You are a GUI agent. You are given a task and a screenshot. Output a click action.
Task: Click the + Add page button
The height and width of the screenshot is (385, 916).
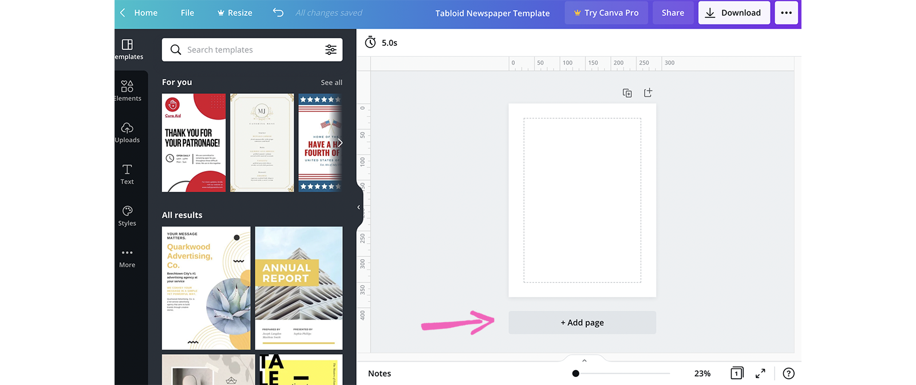tap(582, 323)
